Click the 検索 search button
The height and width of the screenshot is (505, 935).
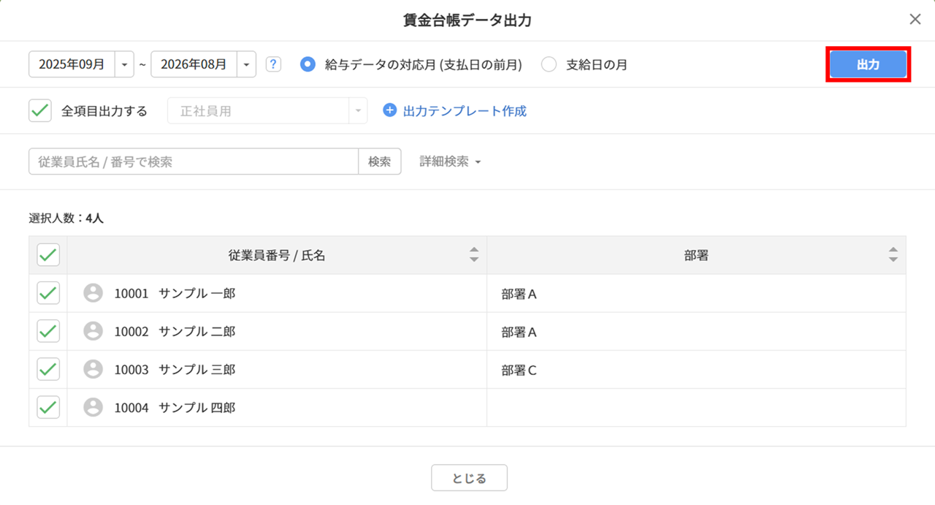[x=380, y=162]
